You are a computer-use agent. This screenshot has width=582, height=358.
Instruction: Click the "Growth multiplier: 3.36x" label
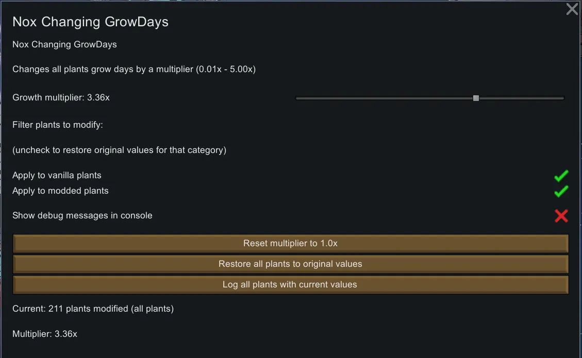pos(61,97)
